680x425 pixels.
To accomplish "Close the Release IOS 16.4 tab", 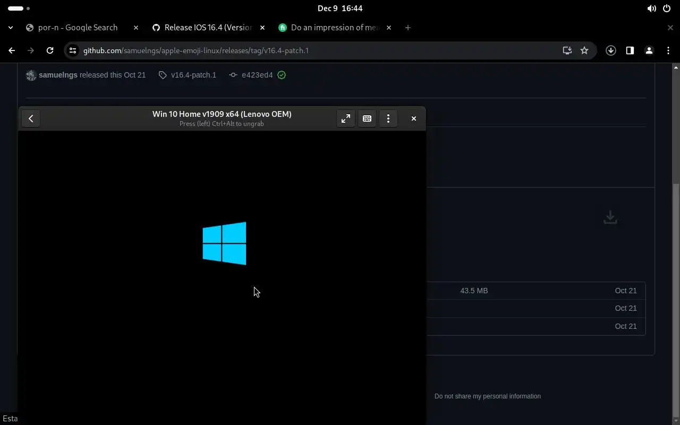I will coord(262,28).
